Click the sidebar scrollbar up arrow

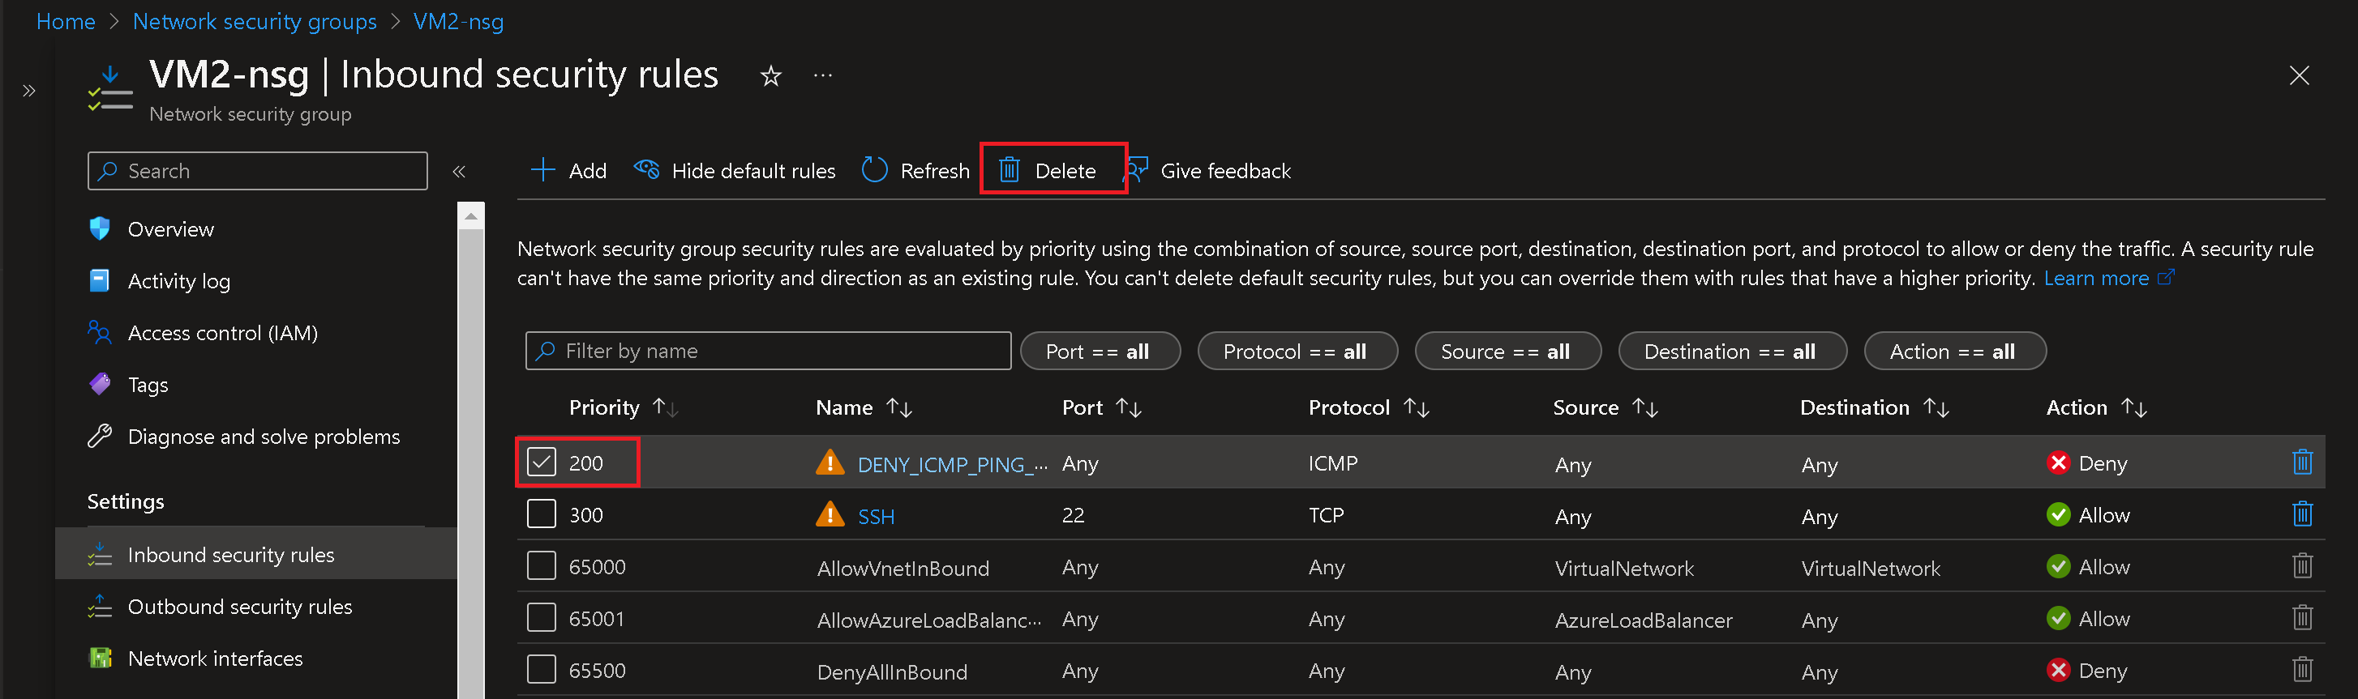[470, 216]
